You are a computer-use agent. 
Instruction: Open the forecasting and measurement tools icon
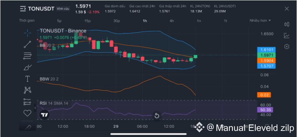tap(27, 102)
